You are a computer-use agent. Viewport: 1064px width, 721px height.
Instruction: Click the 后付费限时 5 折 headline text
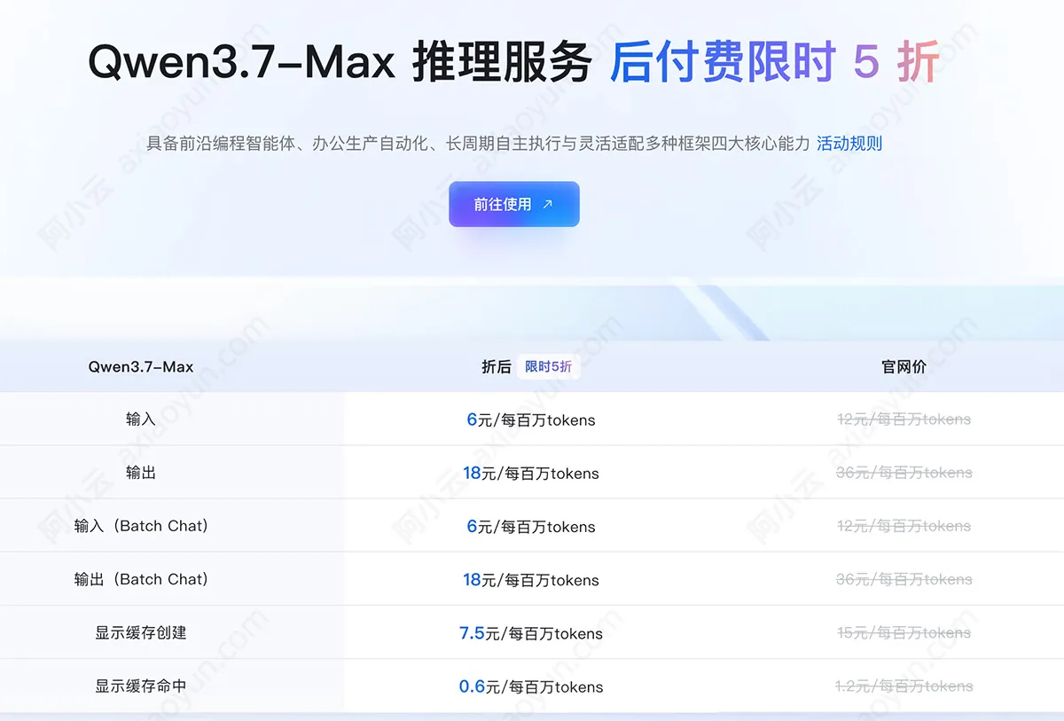click(775, 62)
